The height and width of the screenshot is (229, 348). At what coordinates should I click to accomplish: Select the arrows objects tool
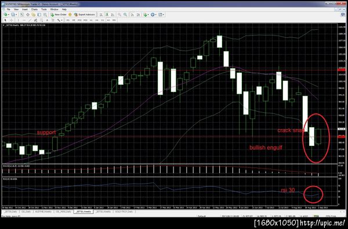point(59,20)
